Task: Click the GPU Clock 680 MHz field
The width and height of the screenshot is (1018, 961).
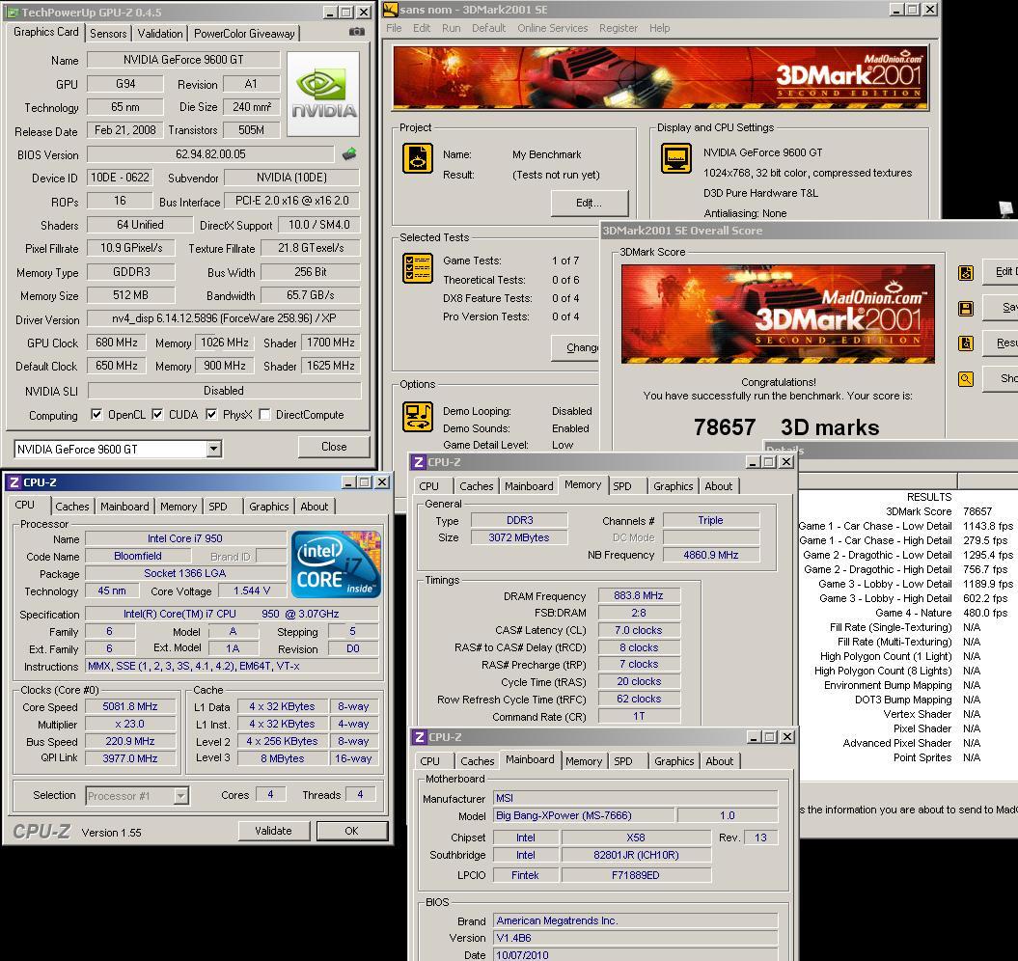Action: pos(117,343)
